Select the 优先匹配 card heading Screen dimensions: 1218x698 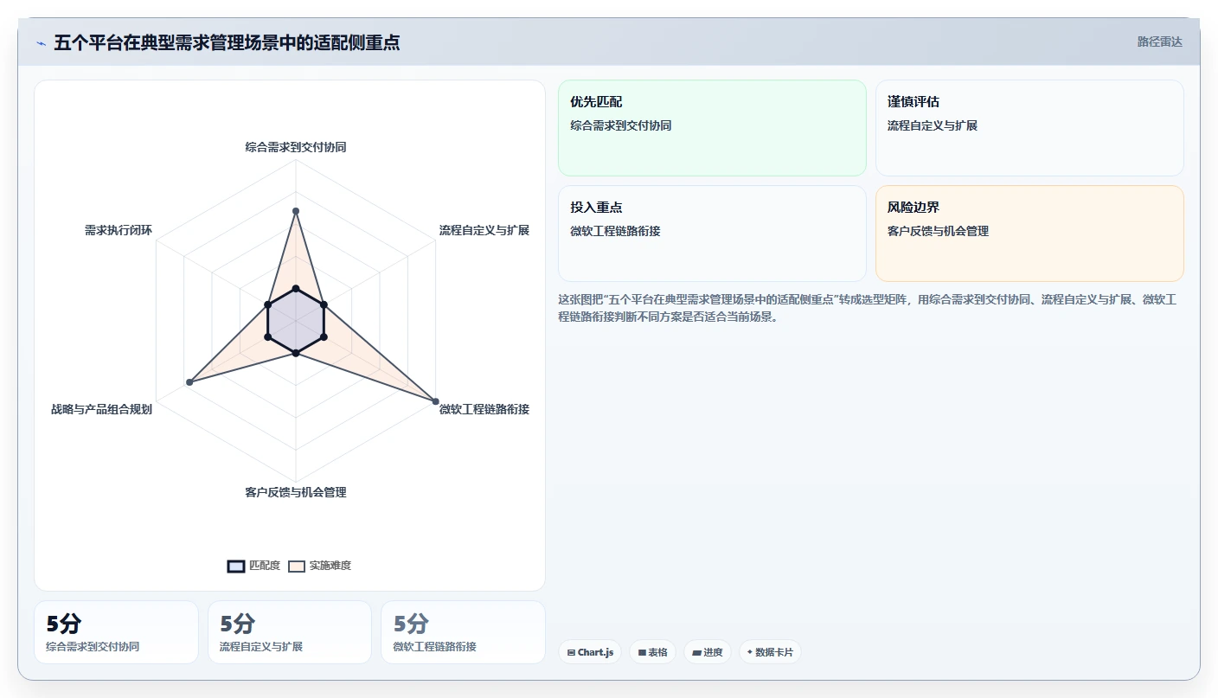[x=596, y=102]
